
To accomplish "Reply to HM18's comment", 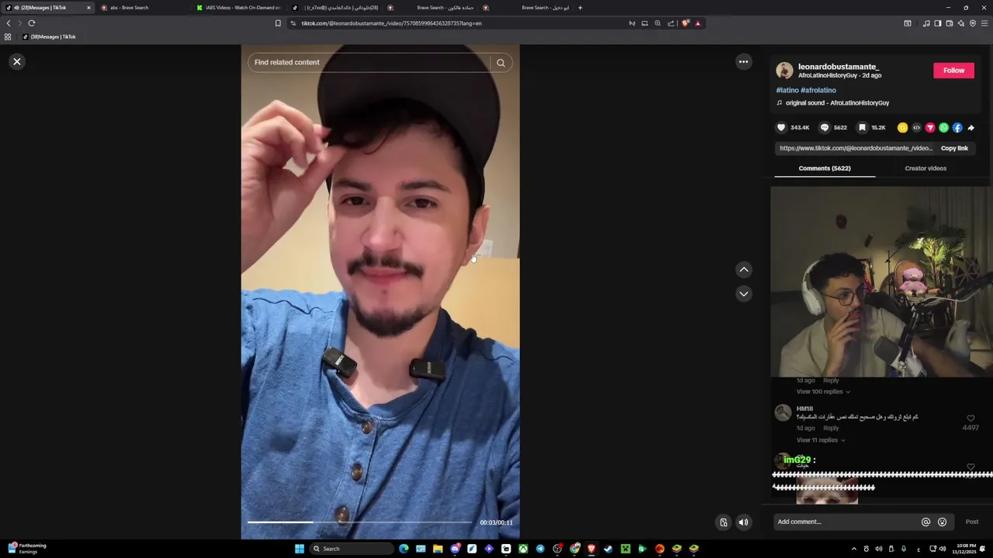I will [831, 428].
